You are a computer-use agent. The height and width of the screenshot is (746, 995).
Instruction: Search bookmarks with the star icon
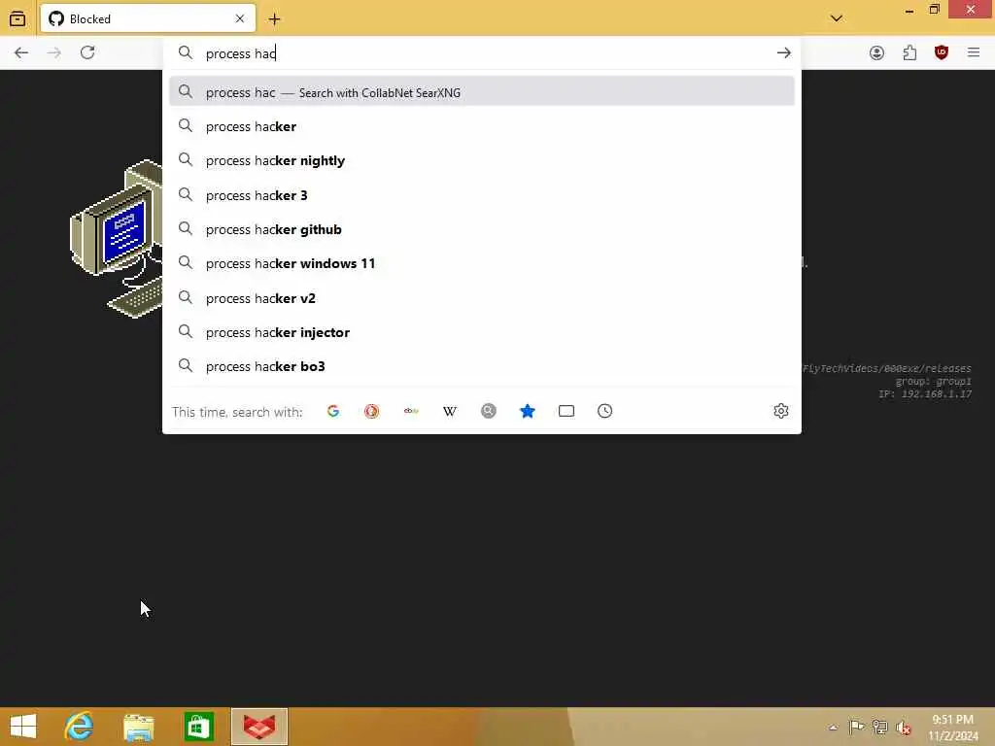click(528, 411)
